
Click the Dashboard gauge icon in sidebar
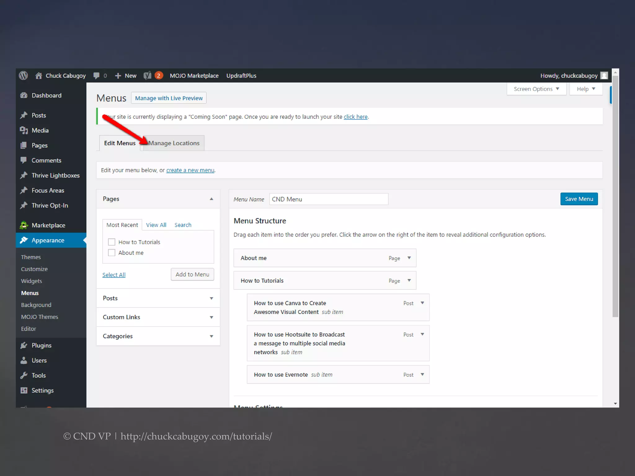pos(24,95)
